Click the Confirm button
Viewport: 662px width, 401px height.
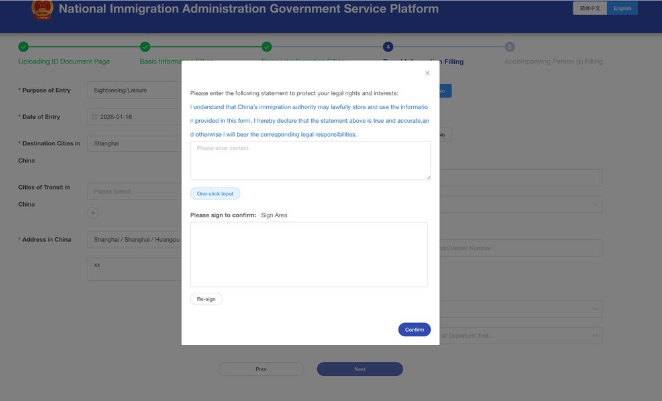tap(414, 330)
